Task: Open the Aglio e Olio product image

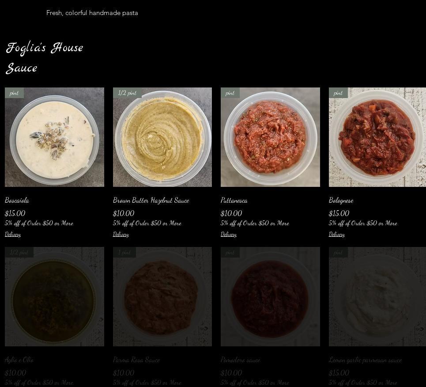Action: point(54,296)
